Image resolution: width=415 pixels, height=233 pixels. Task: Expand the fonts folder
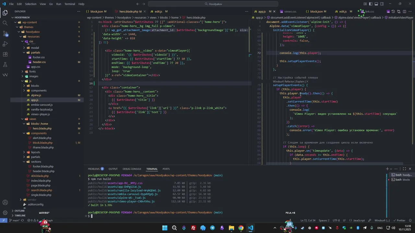tap(32, 72)
